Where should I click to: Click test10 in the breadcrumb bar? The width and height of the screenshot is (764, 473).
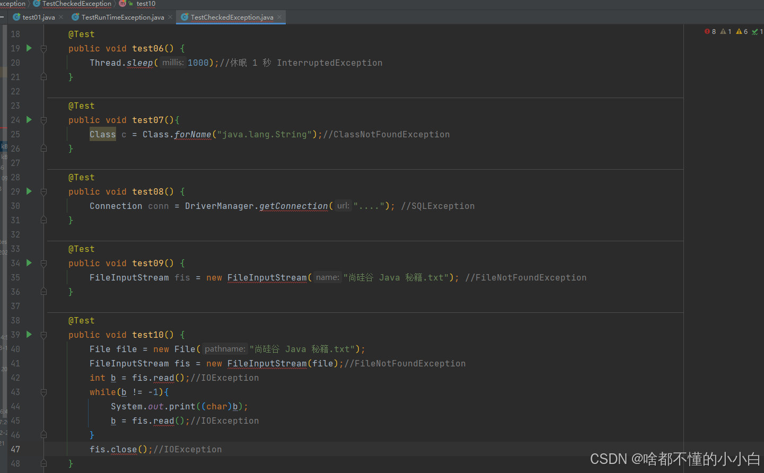click(x=146, y=4)
